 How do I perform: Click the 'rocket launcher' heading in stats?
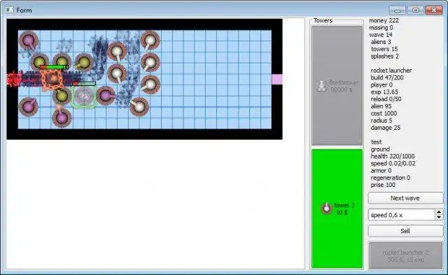tap(391, 70)
